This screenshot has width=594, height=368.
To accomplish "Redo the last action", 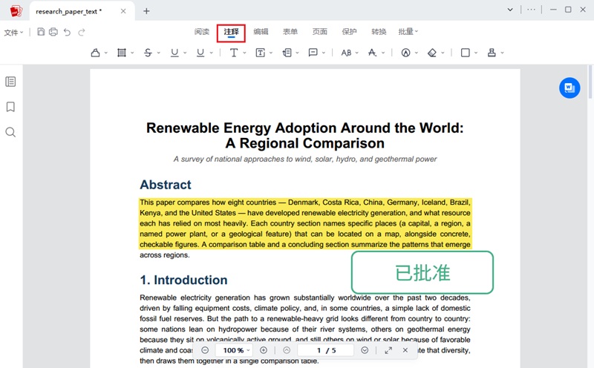I will coord(81,32).
